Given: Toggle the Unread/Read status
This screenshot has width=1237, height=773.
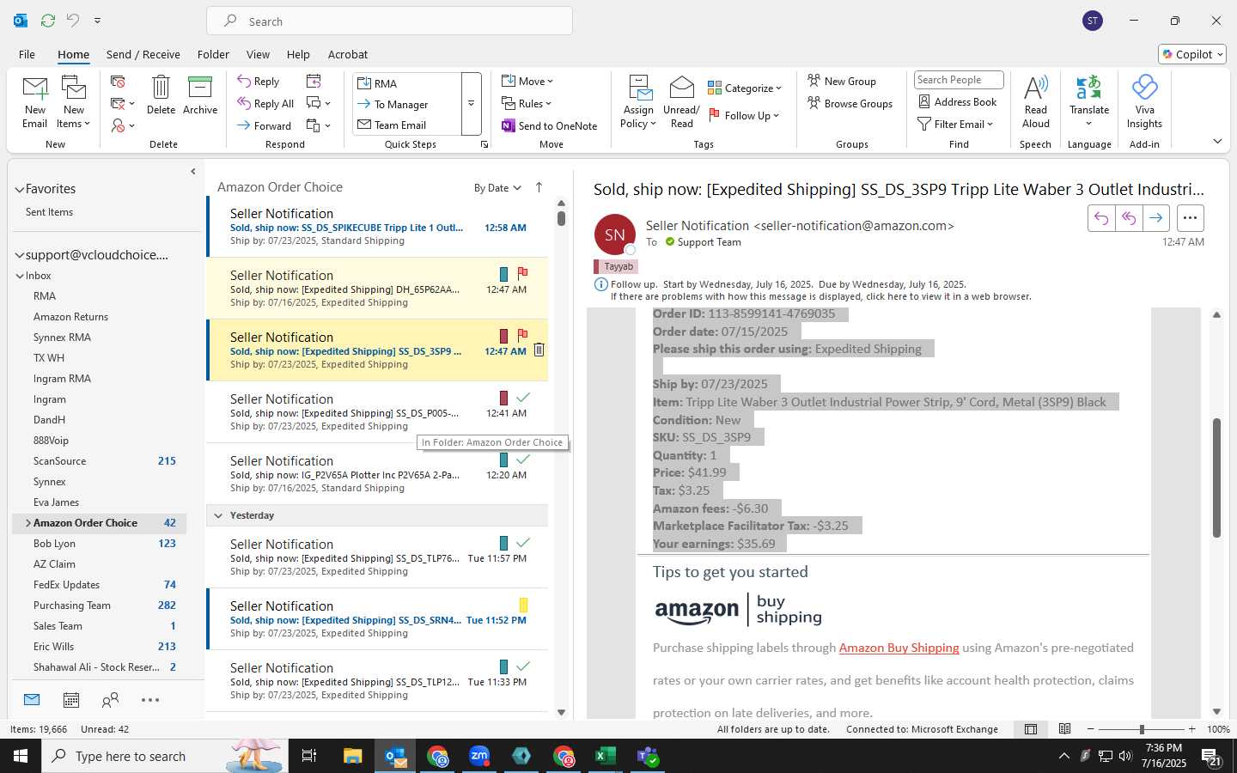Looking at the screenshot, I should [681, 102].
